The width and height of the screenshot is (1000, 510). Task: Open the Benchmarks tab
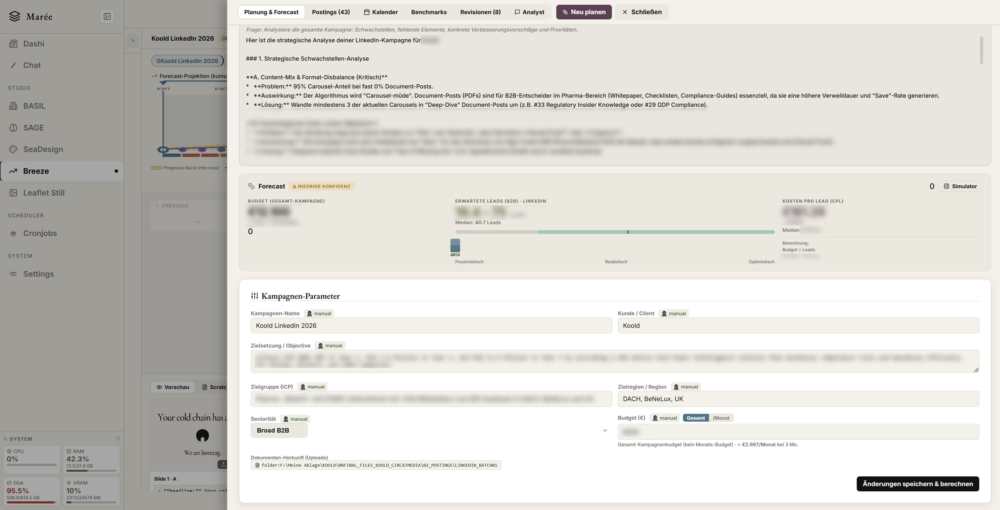(x=429, y=12)
